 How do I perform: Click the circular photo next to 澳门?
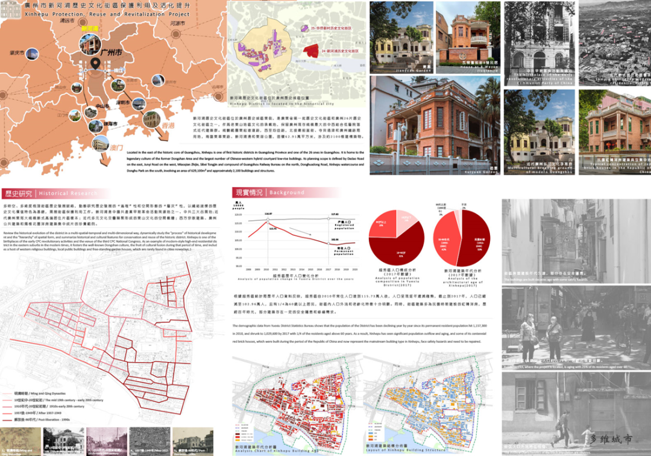point(100,144)
